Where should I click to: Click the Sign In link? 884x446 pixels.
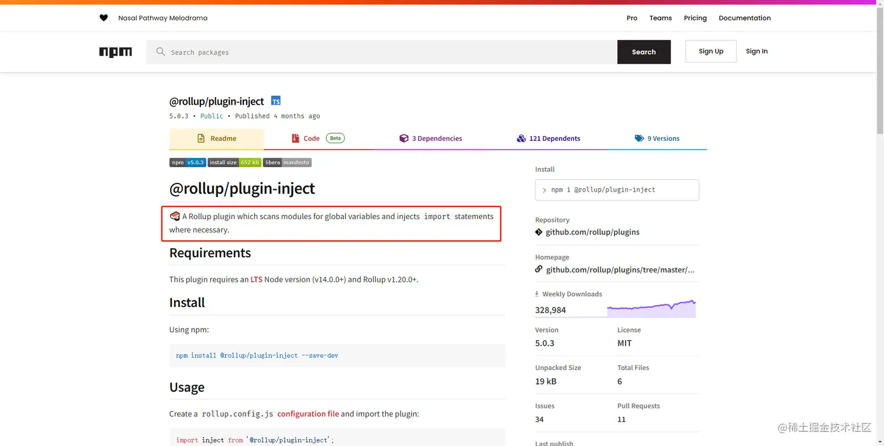[757, 51]
